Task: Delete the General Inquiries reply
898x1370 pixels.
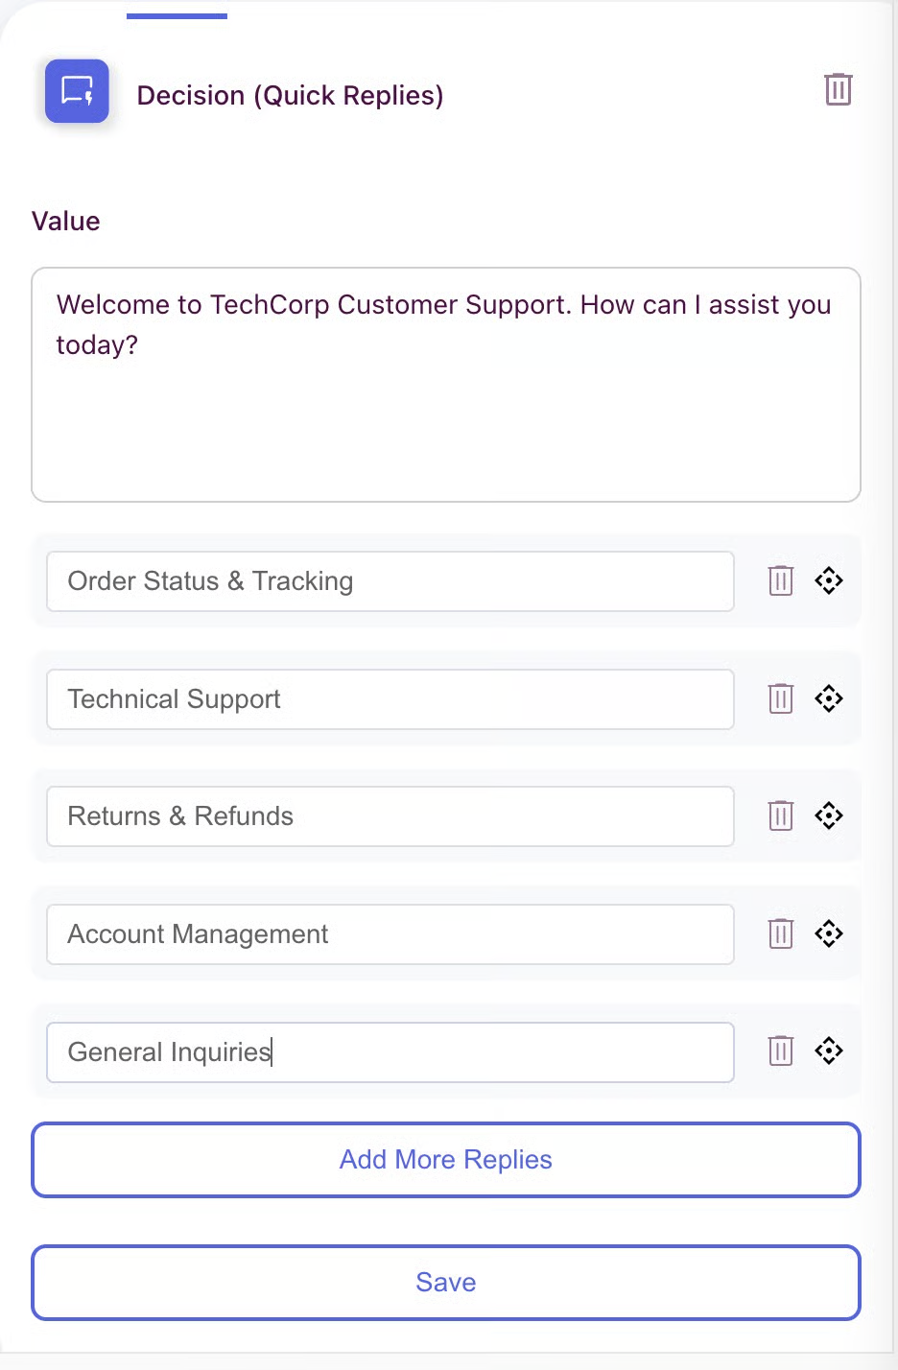Action: pyautogui.click(x=781, y=1051)
